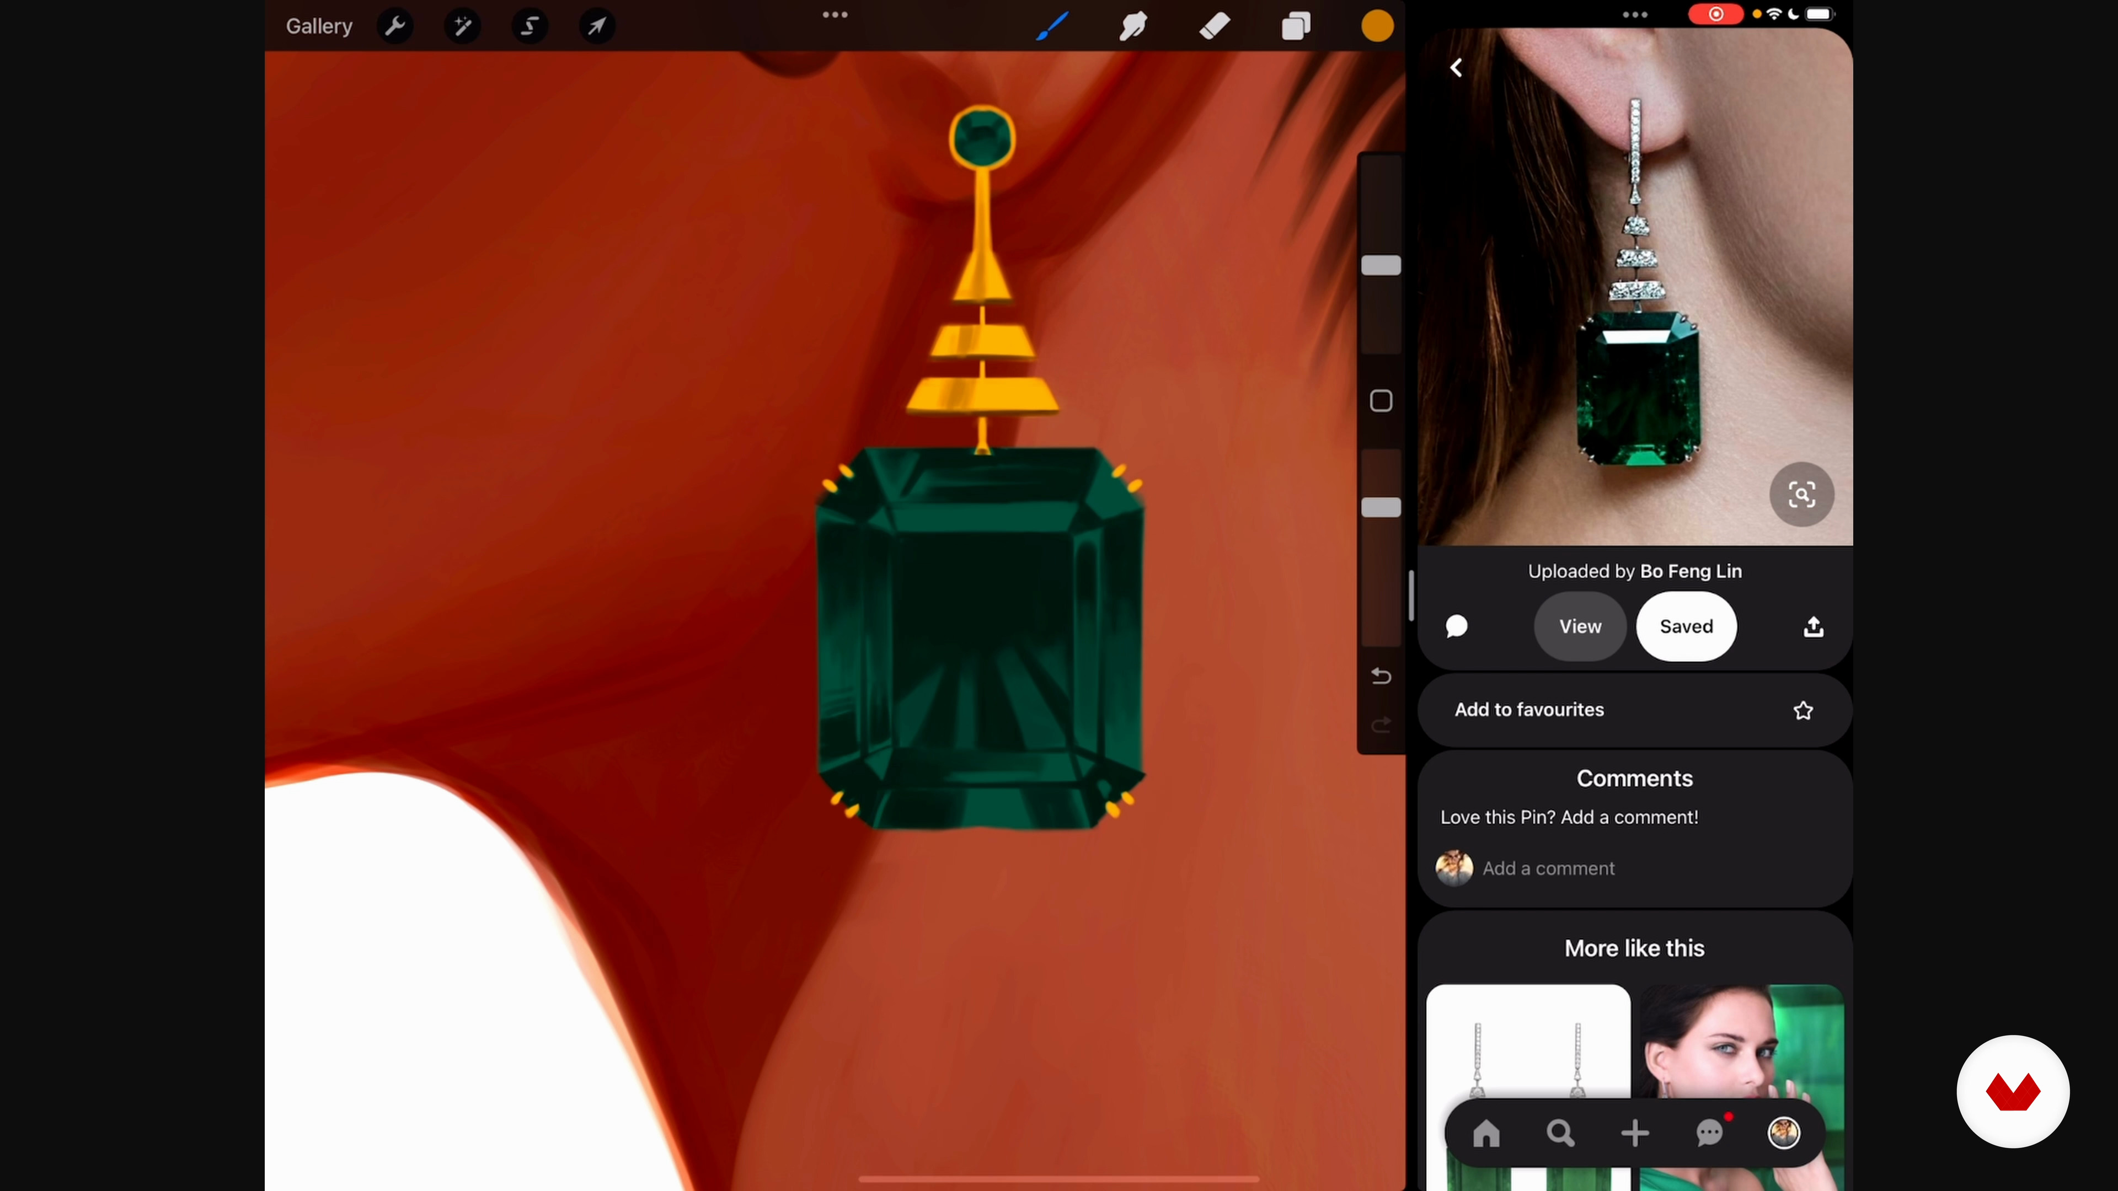Click the Saved button
This screenshot has width=2118, height=1191.
coord(1686,626)
